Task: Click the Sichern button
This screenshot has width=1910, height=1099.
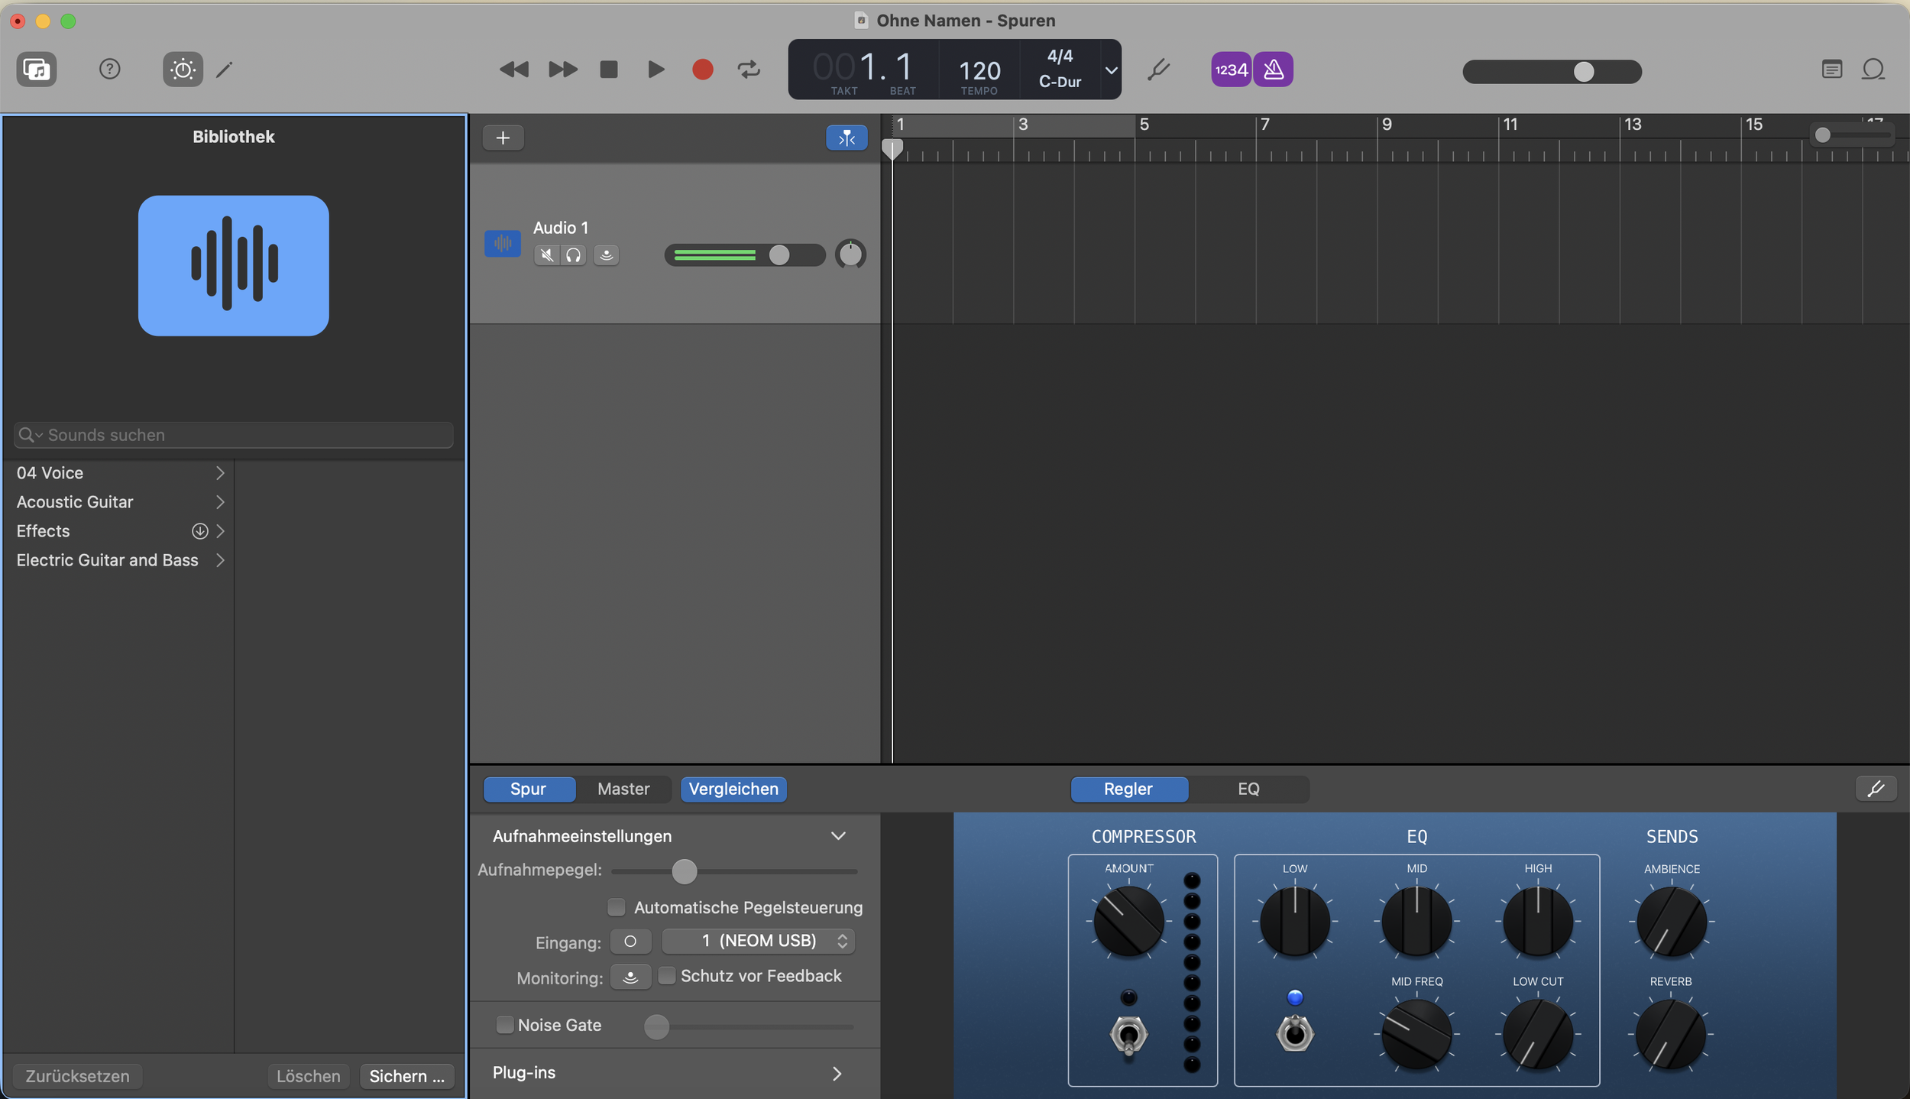Action: (406, 1076)
